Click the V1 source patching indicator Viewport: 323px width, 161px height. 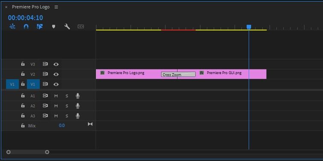point(12,84)
